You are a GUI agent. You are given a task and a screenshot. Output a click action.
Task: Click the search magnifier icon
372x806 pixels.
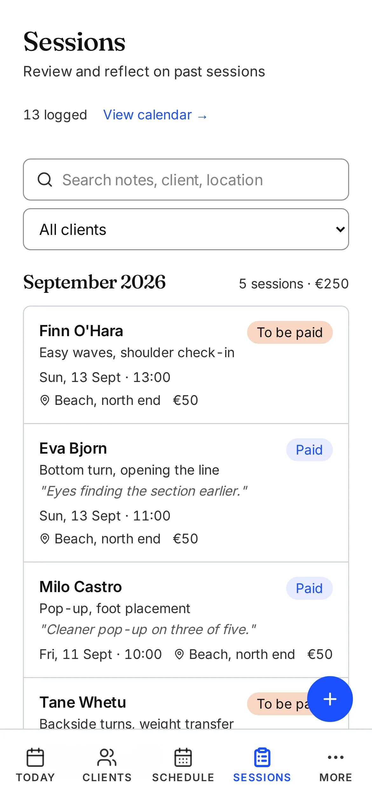click(45, 180)
